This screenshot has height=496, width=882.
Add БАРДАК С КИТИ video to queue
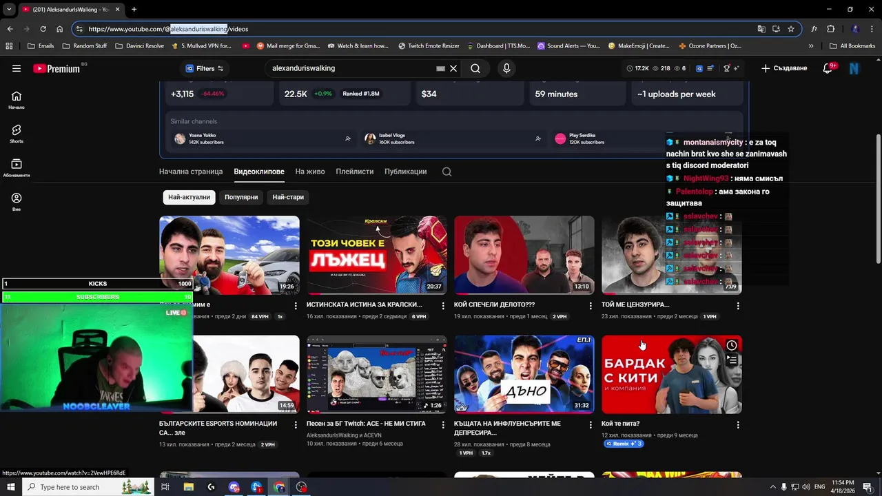[732, 359]
